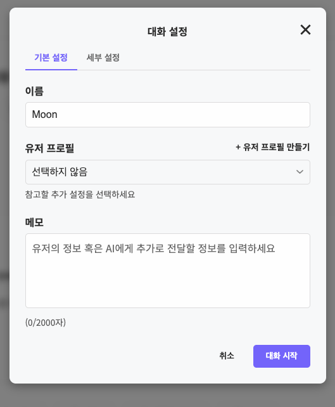Click the plus icon before 유저 프로필 만들기
The width and height of the screenshot is (335, 407).
tap(238, 148)
